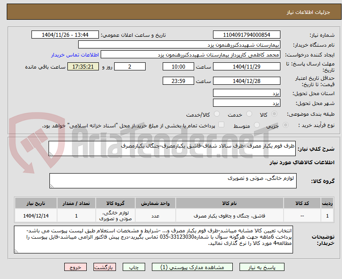The height and width of the screenshot is (279, 342).
Task: Click the requester field محمد کاظمی کارپرداز
Action: click(x=191, y=54)
